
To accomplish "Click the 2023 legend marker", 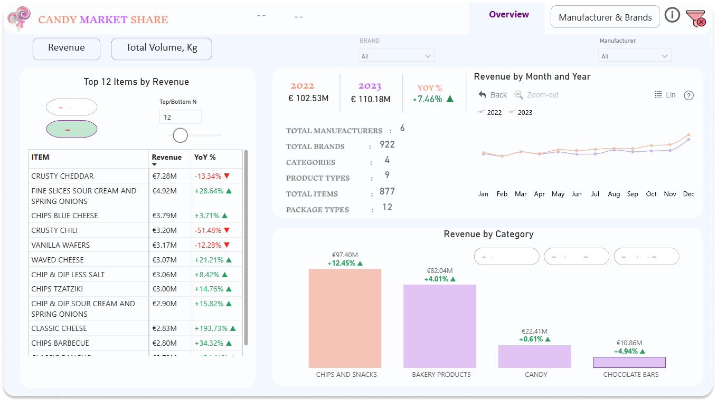I will (511, 112).
